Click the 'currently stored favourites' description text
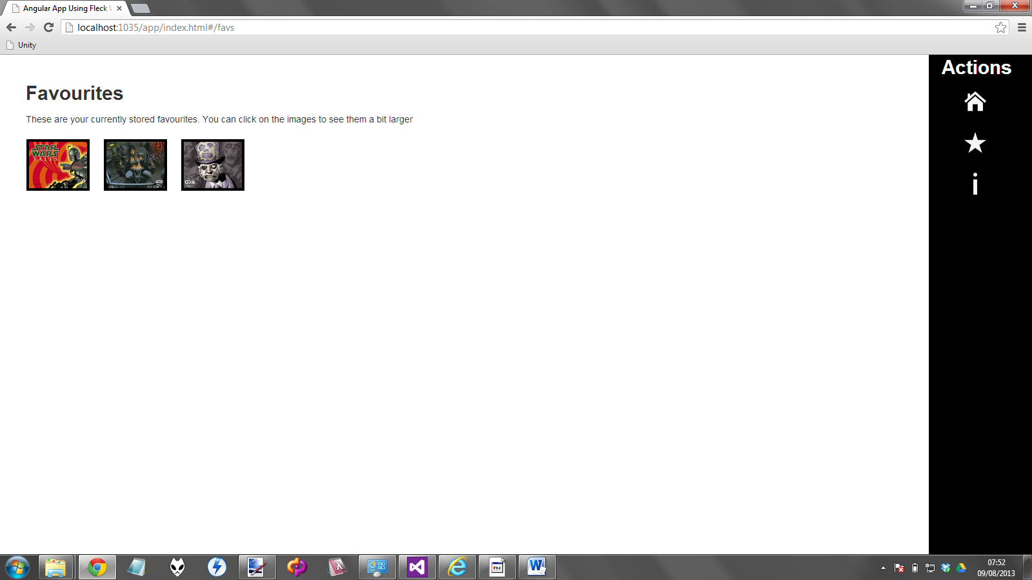Viewport: 1032px width, 580px height. pyautogui.click(x=219, y=119)
